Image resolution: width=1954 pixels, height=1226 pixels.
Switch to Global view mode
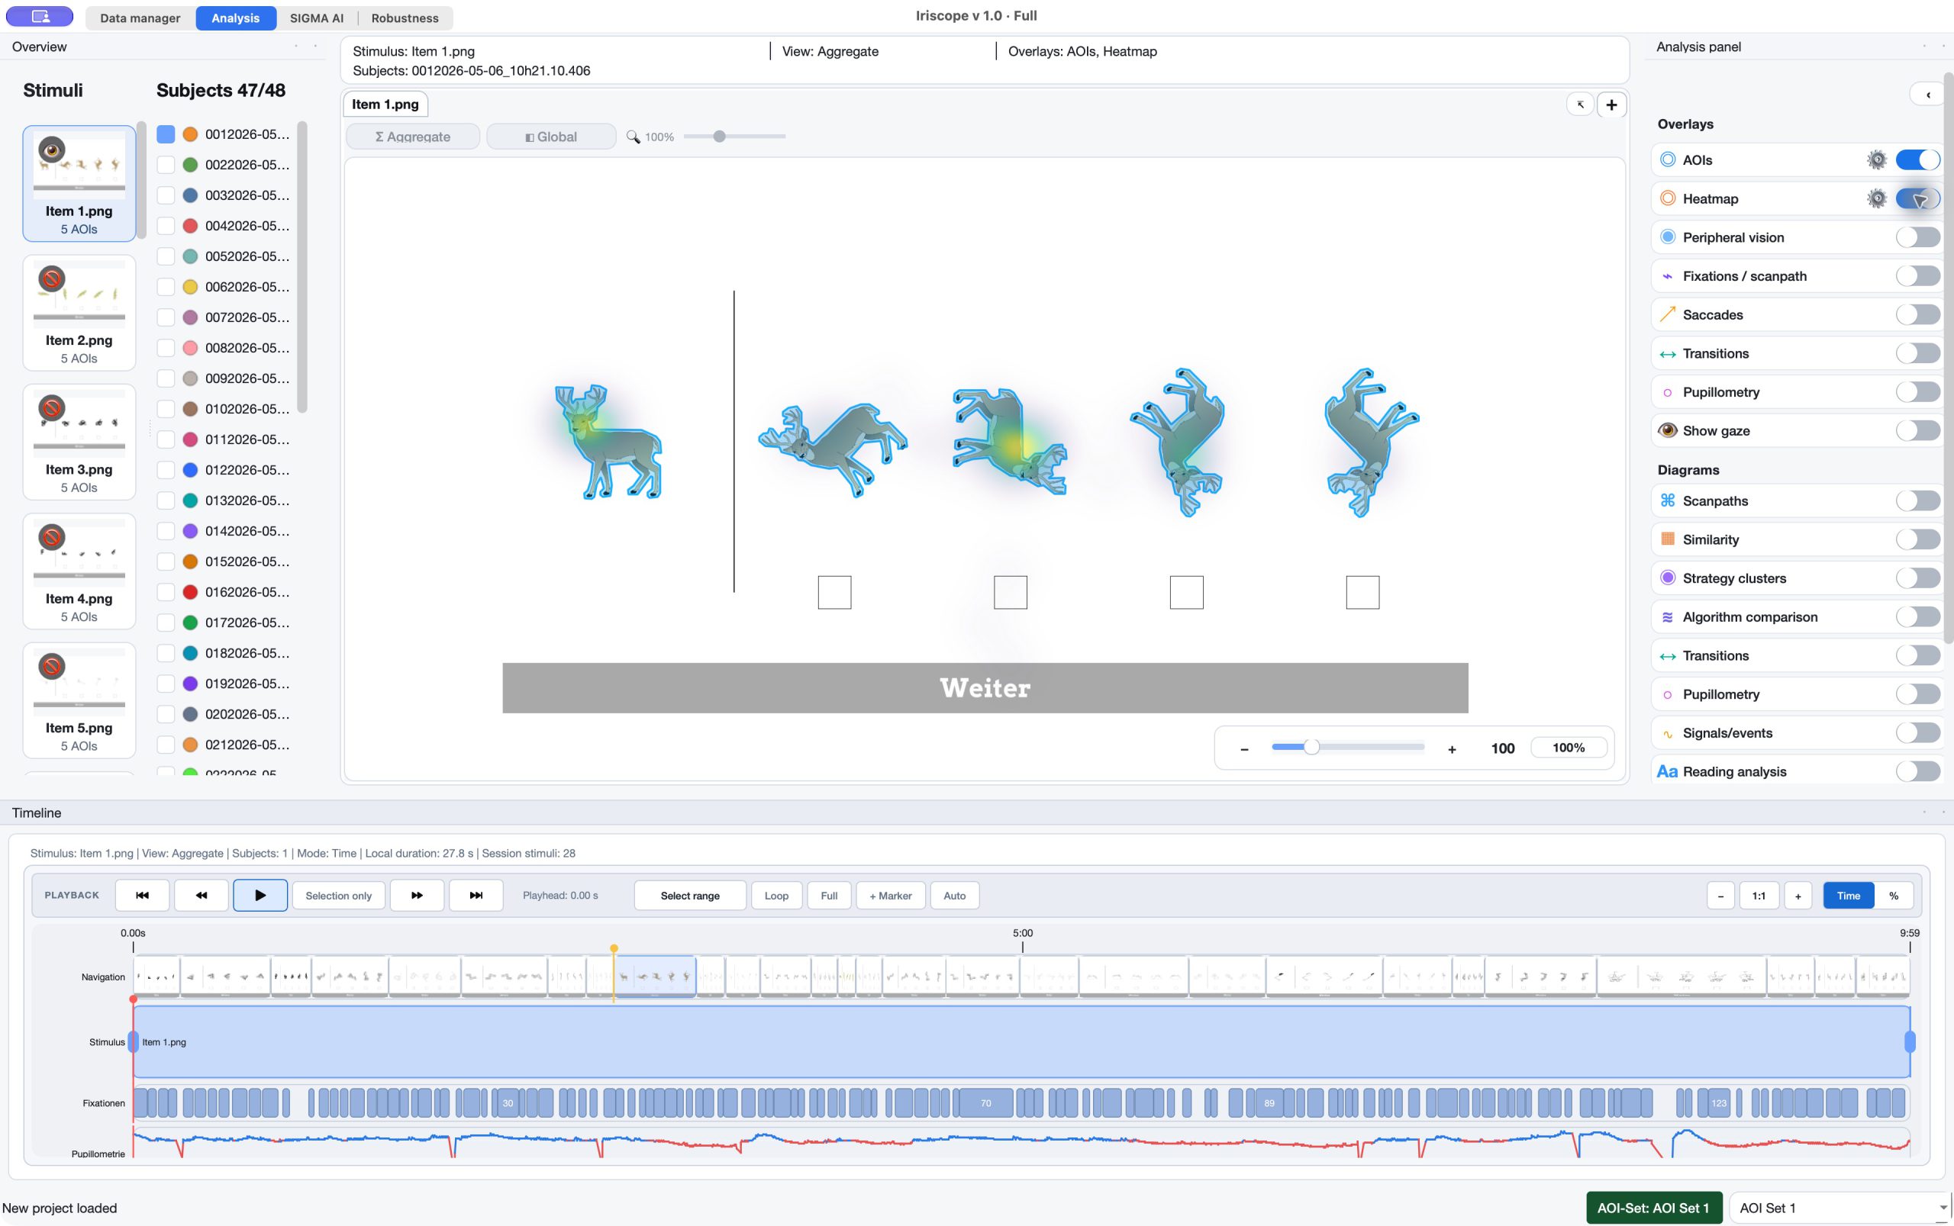(x=551, y=137)
